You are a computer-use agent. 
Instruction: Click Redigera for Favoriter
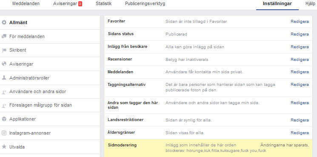pyautogui.click(x=300, y=22)
